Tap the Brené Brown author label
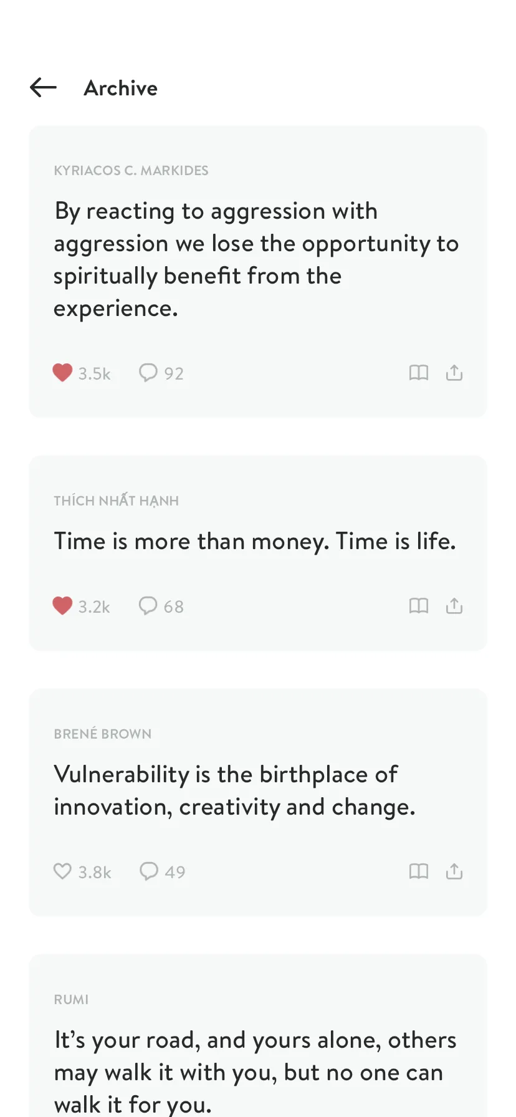Viewport: 516px width, 1117px height. click(x=103, y=734)
